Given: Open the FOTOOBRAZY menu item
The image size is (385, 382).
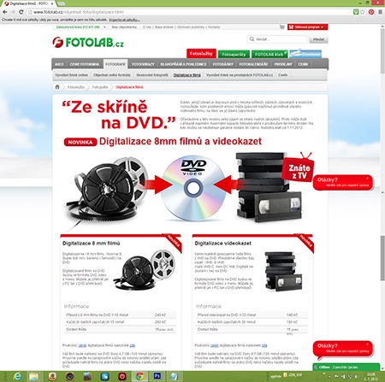Looking at the screenshot, I should point(143,64).
